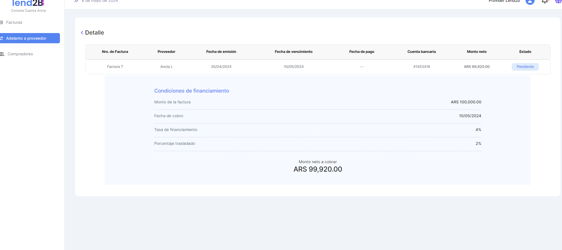Open the notifications bell
The width and height of the screenshot is (562, 250).
point(545,2)
